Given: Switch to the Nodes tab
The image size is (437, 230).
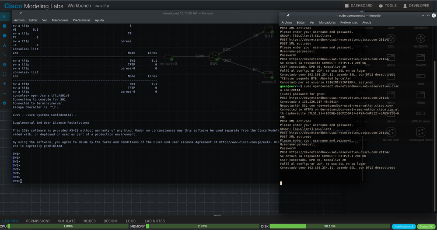Looking at the screenshot, I should click(x=90, y=221).
